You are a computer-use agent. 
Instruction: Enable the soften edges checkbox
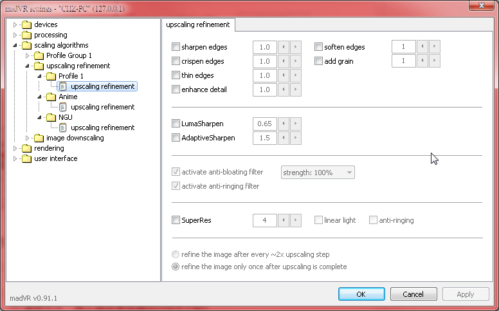click(318, 47)
